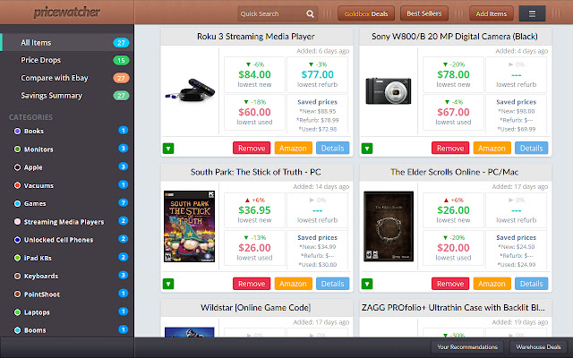Click the Compare with Ebay orange badge
The image size is (573, 358).
pyautogui.click(x=122, y=78)
